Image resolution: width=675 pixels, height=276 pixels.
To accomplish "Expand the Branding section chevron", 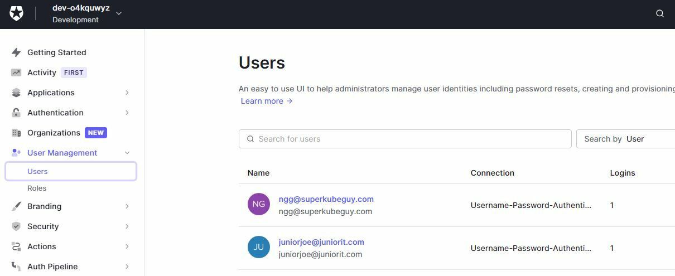I will point(127,206).
